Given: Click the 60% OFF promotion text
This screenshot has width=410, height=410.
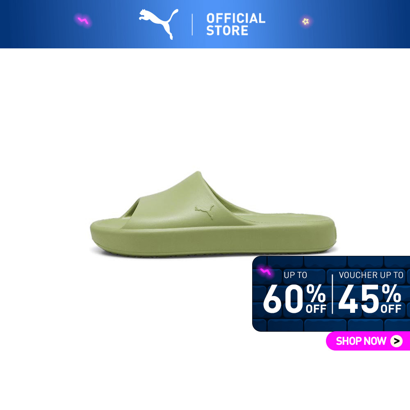Looking at the screenshot, I should click(x=295, y=298).
